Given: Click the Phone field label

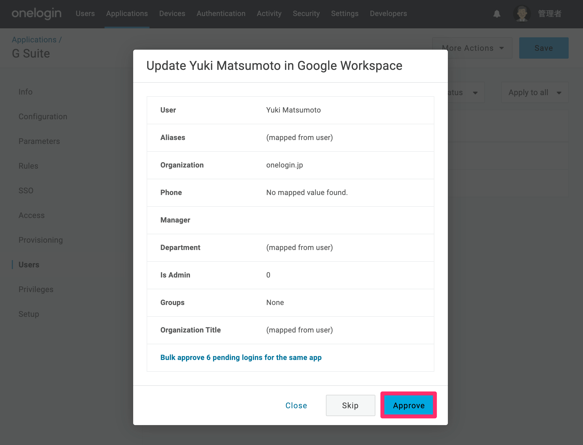Looking at the screenshot, I should pyautogui.click(x=171, y=192).
